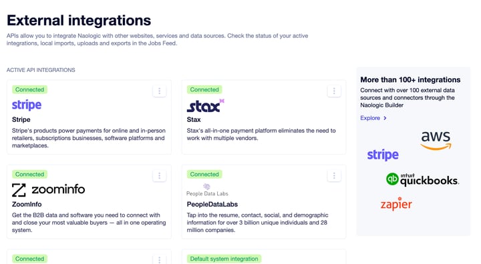Image resolution: width=481 pixels, height=264 pixels.
Task: Click the Stripe logo in the Stripe card
Action: point(27,105)
